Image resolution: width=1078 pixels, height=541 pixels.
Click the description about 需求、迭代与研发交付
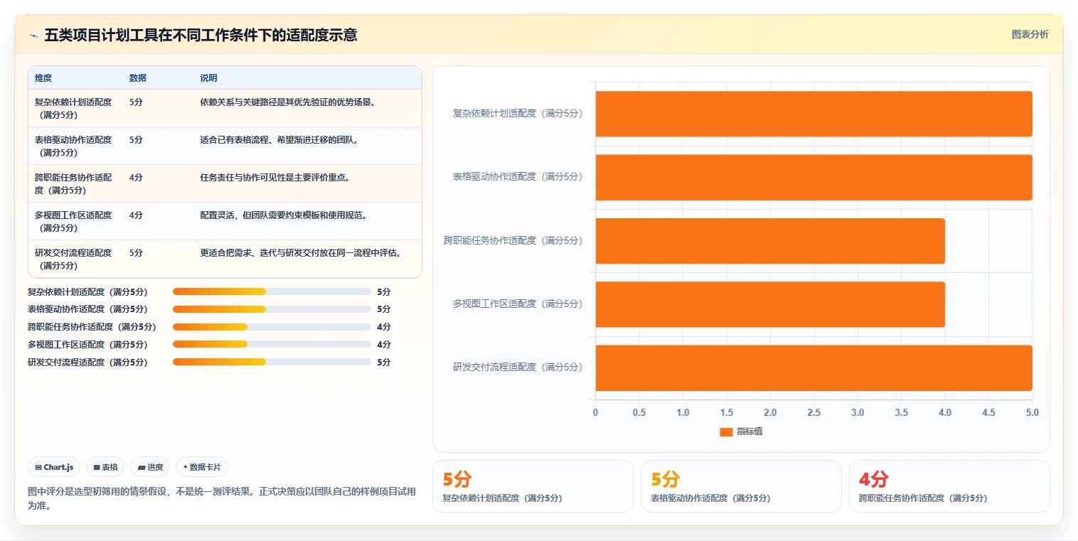(300, 252)
